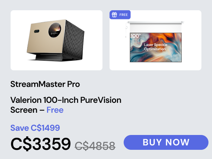
Task: Open the 100-inch projection screen image
Action: pyautogui.click(x=155, y=40)
